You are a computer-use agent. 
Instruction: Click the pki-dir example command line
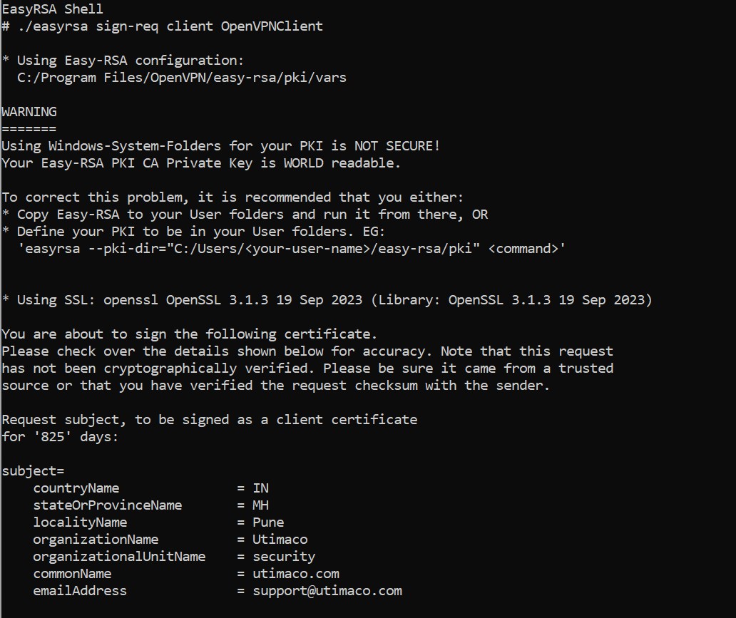(x=292, y=248)
